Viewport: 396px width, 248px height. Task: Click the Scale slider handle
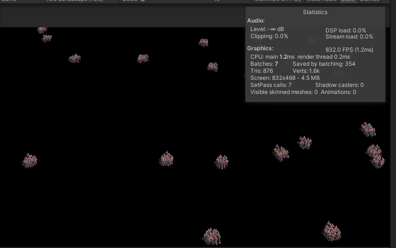coord(143,1)
